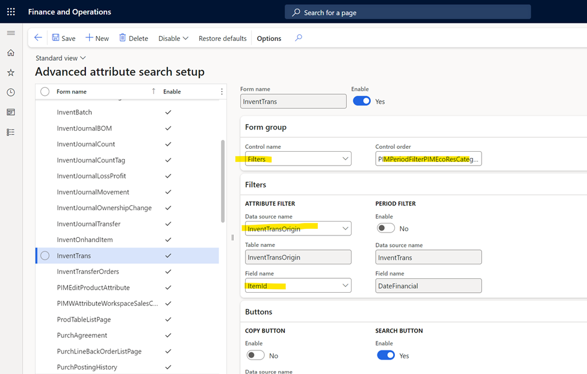Image resolution: width=587 pixels, height=374 pixels.
Task: Open grid options three-dot menu
Action: tap(222, 92)
